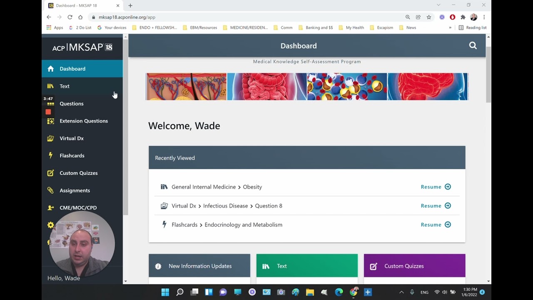This screenshot has width=533, height=300.
Task: Click the skin anatomy banner image
Action: [186, 87]
